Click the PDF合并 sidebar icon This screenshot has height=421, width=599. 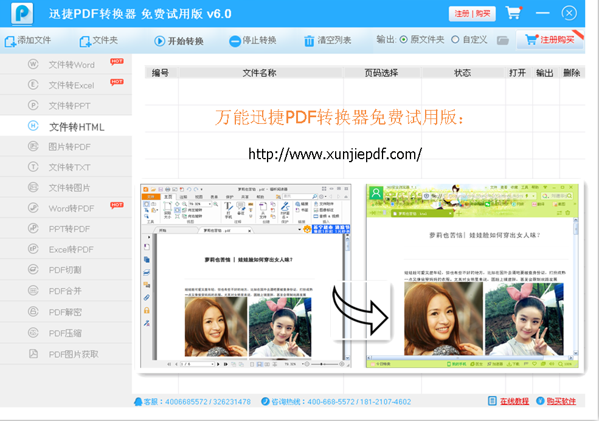tap(33, 290)
